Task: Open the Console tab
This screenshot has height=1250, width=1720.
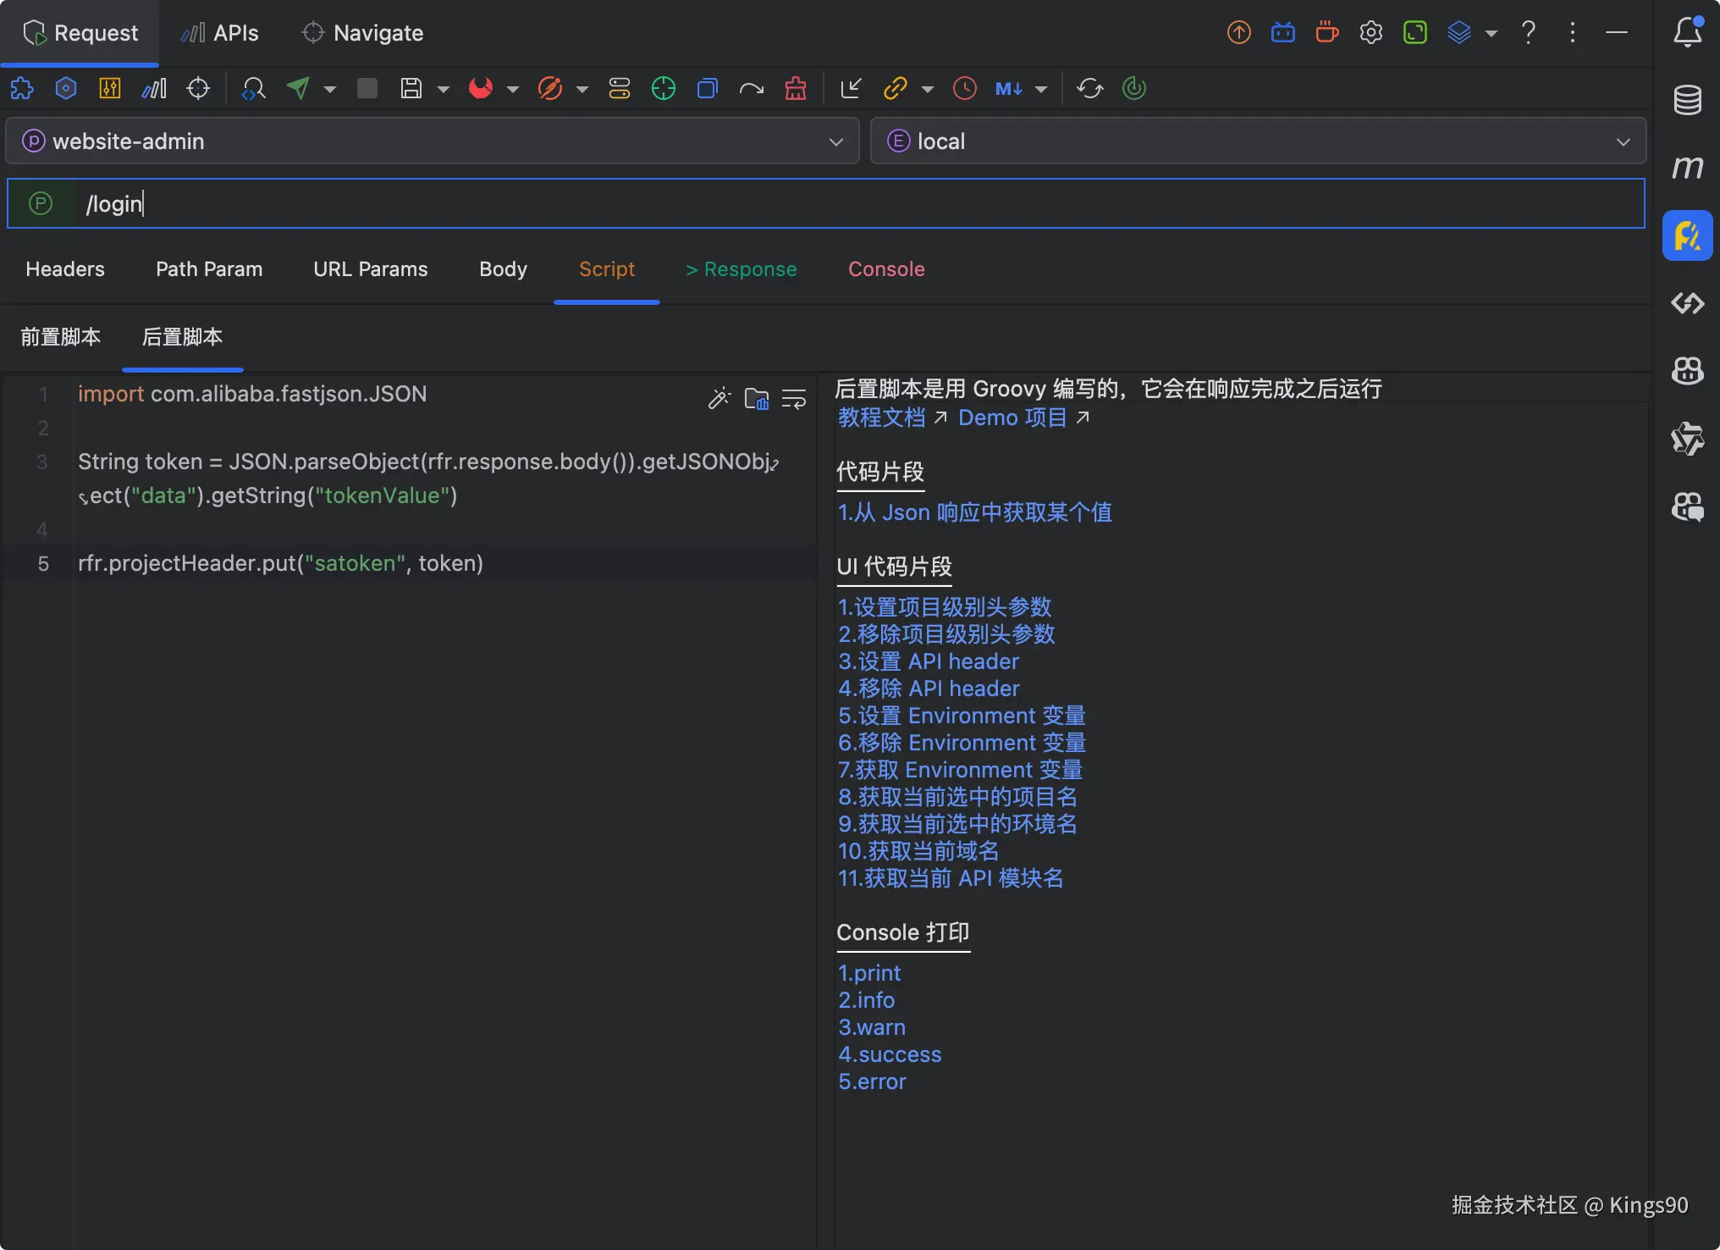Action: [x=886, y=269]
